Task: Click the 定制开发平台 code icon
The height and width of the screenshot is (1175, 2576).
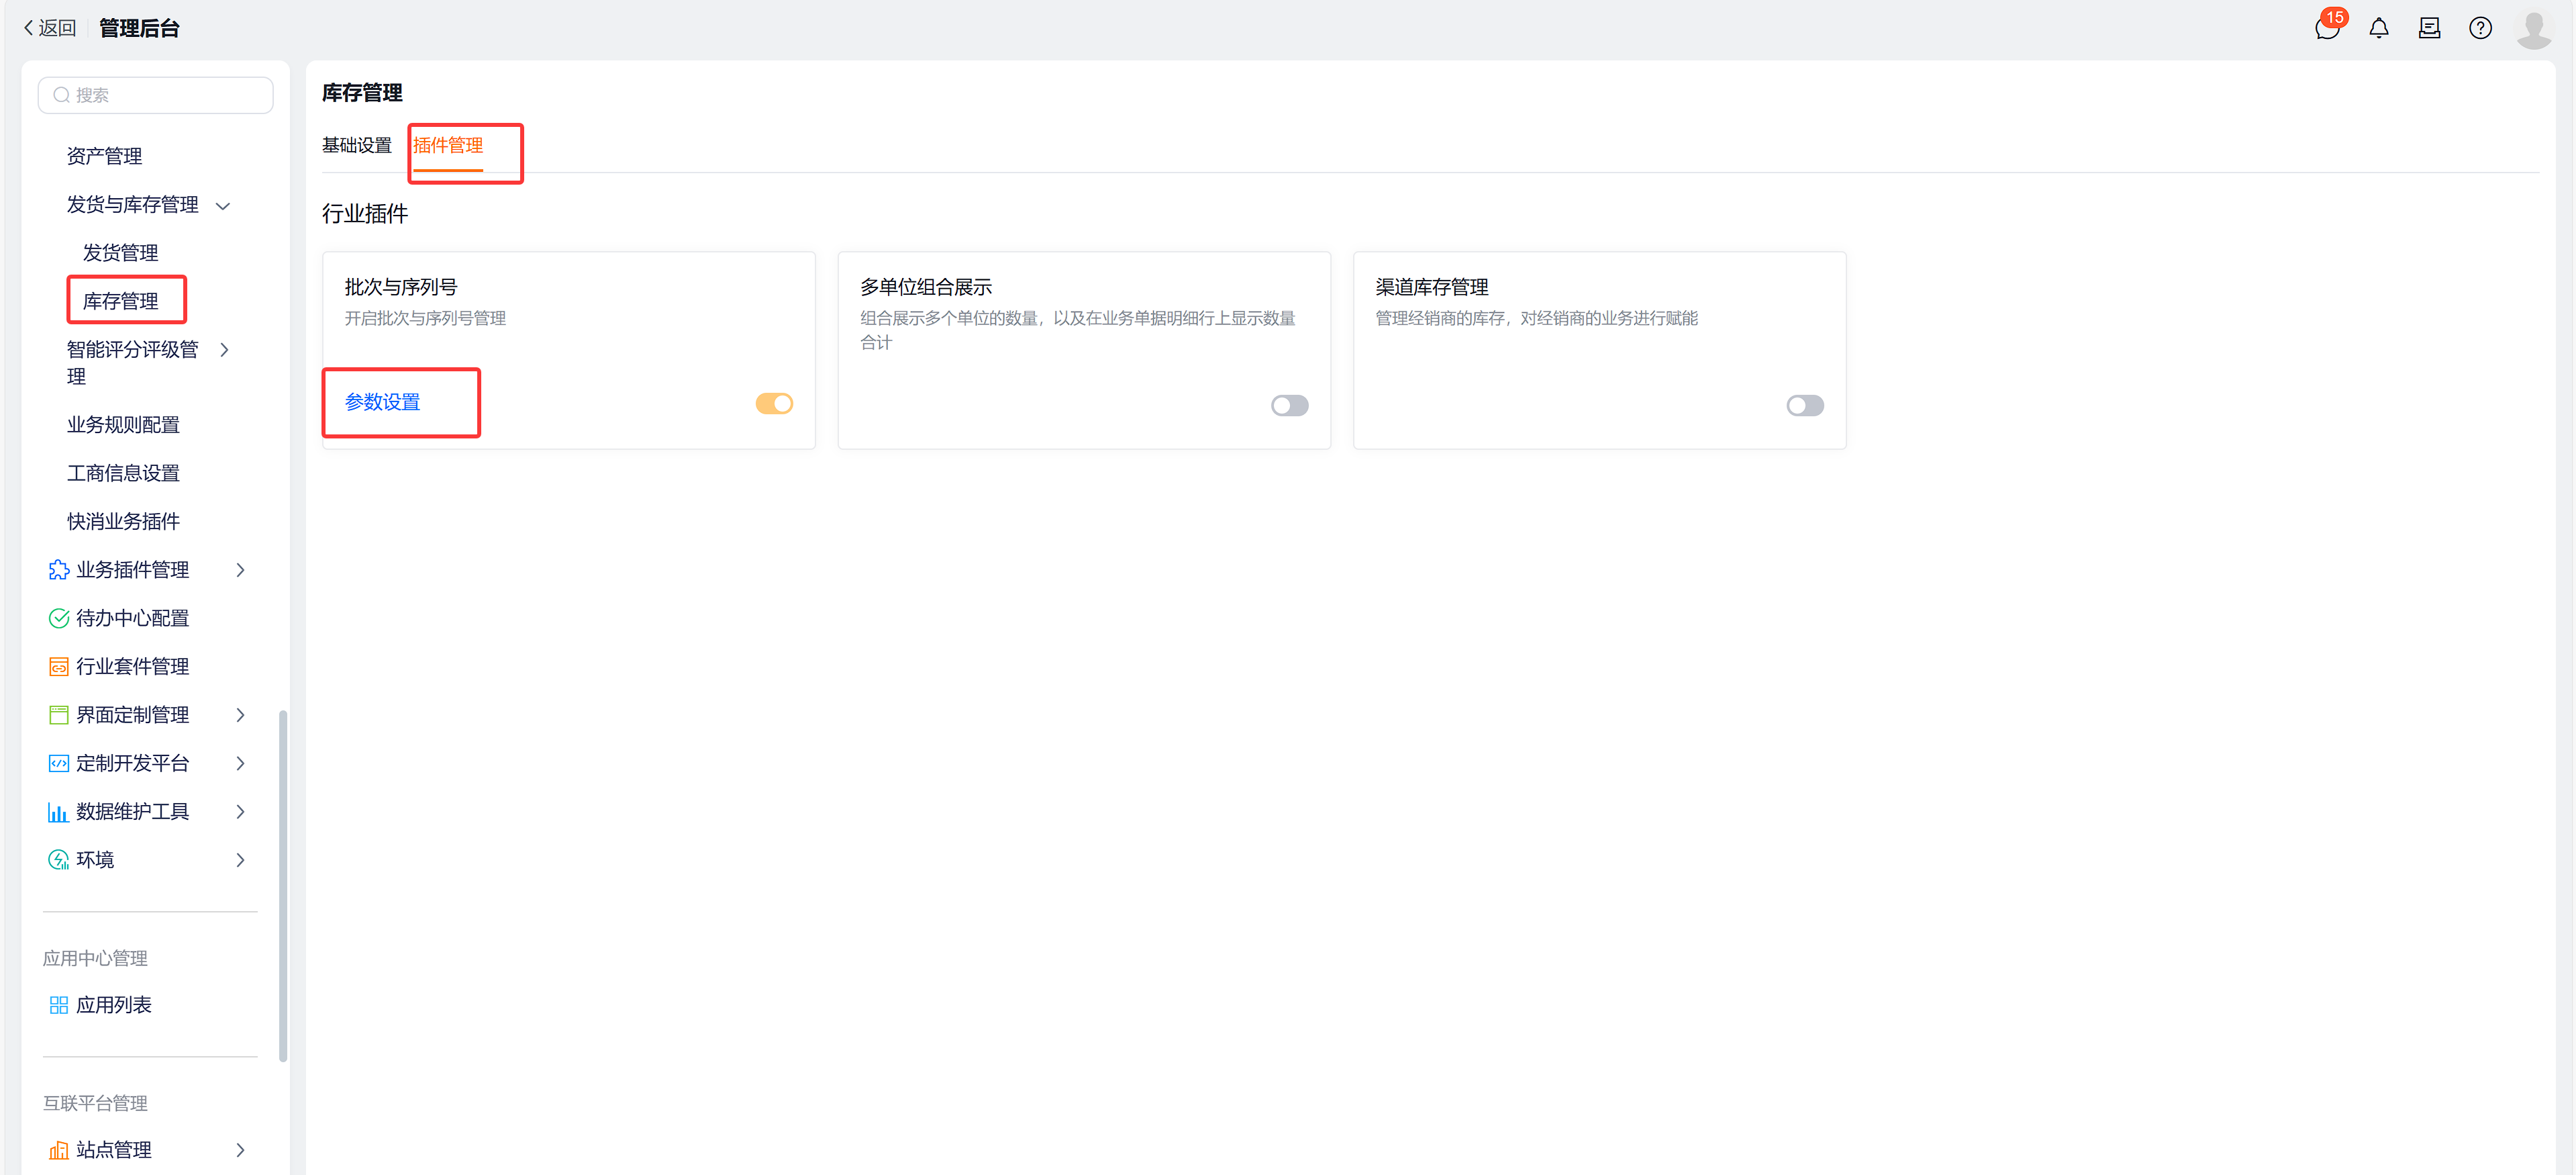Action: [58, 762]
